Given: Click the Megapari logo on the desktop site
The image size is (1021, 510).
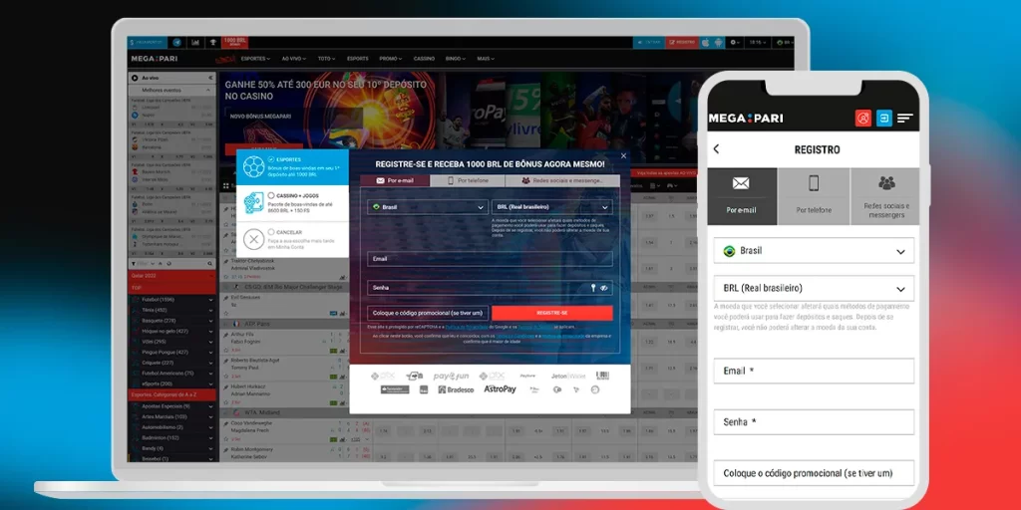Looking at the screenshot, I should click(154, 59).
